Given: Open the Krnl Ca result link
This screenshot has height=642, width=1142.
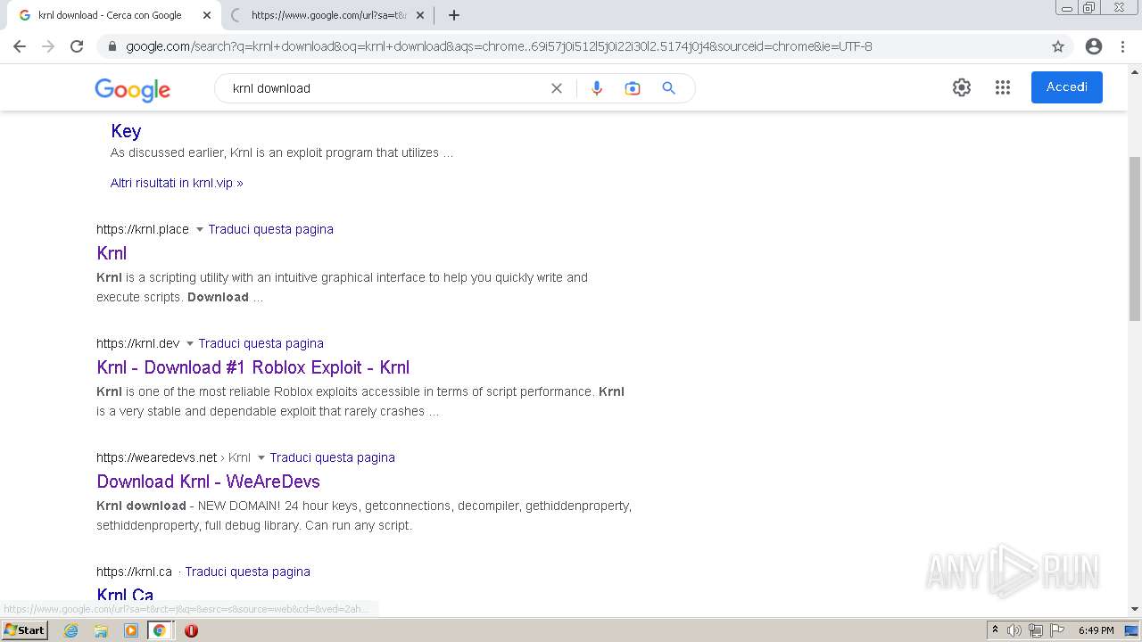Looking at the screenshot, I should (x=125, y=596).
